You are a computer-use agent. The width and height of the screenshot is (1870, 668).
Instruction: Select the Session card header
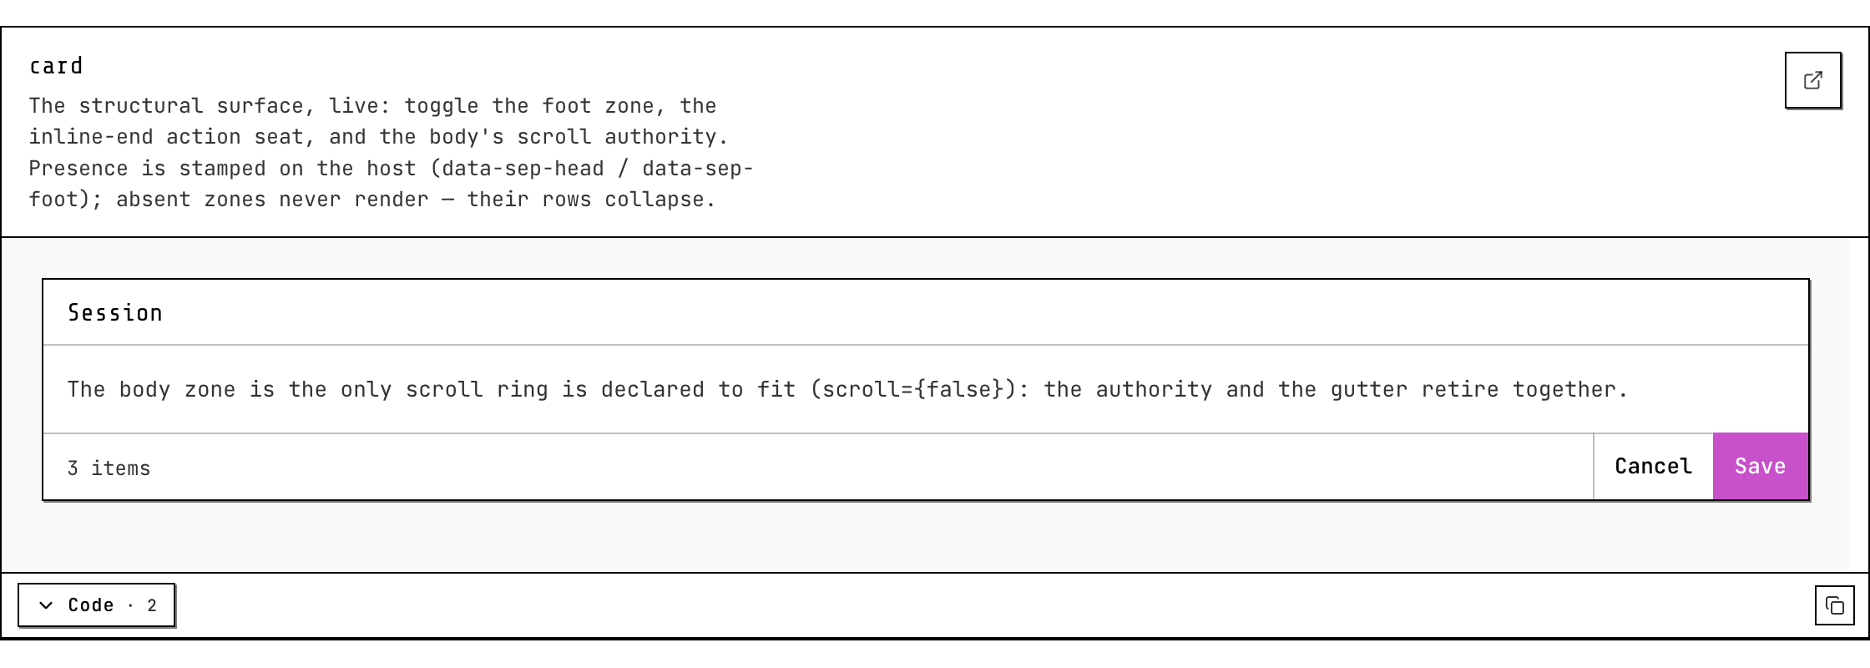(926, 312)
